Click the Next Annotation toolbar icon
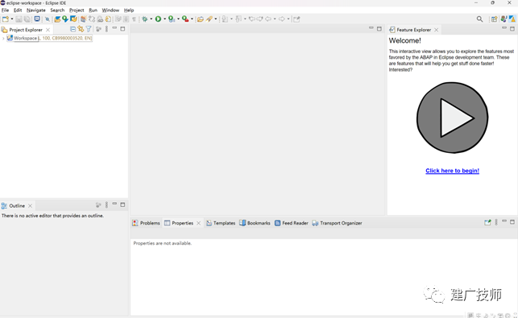Screen dimensions: 518x318 point(225,19)
